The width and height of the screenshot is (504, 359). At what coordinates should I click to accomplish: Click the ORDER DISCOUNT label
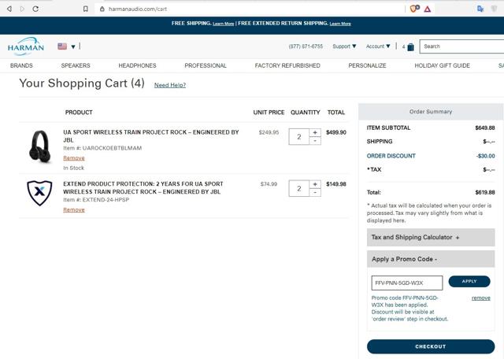click(391, 156)
